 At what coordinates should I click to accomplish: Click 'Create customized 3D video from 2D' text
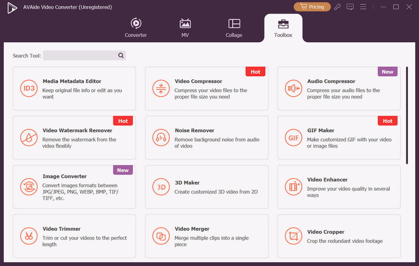pos(216,192)
